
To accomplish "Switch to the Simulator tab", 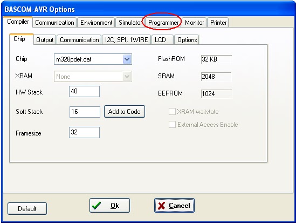I will coord(130,23).
